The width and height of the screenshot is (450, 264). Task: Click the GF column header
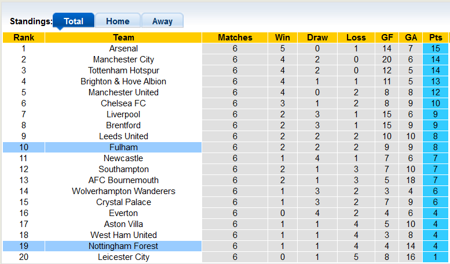click(x=387, y=38)
